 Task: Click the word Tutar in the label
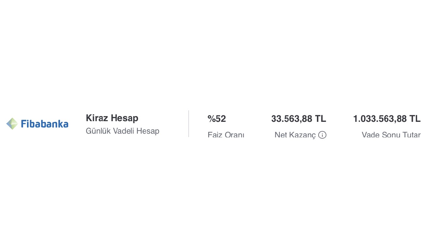412,135
